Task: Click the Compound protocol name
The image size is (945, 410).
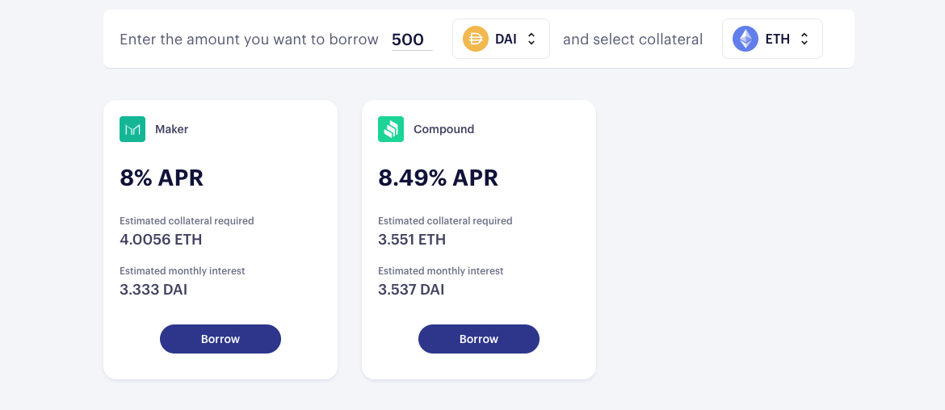Action: pos(443,129)
